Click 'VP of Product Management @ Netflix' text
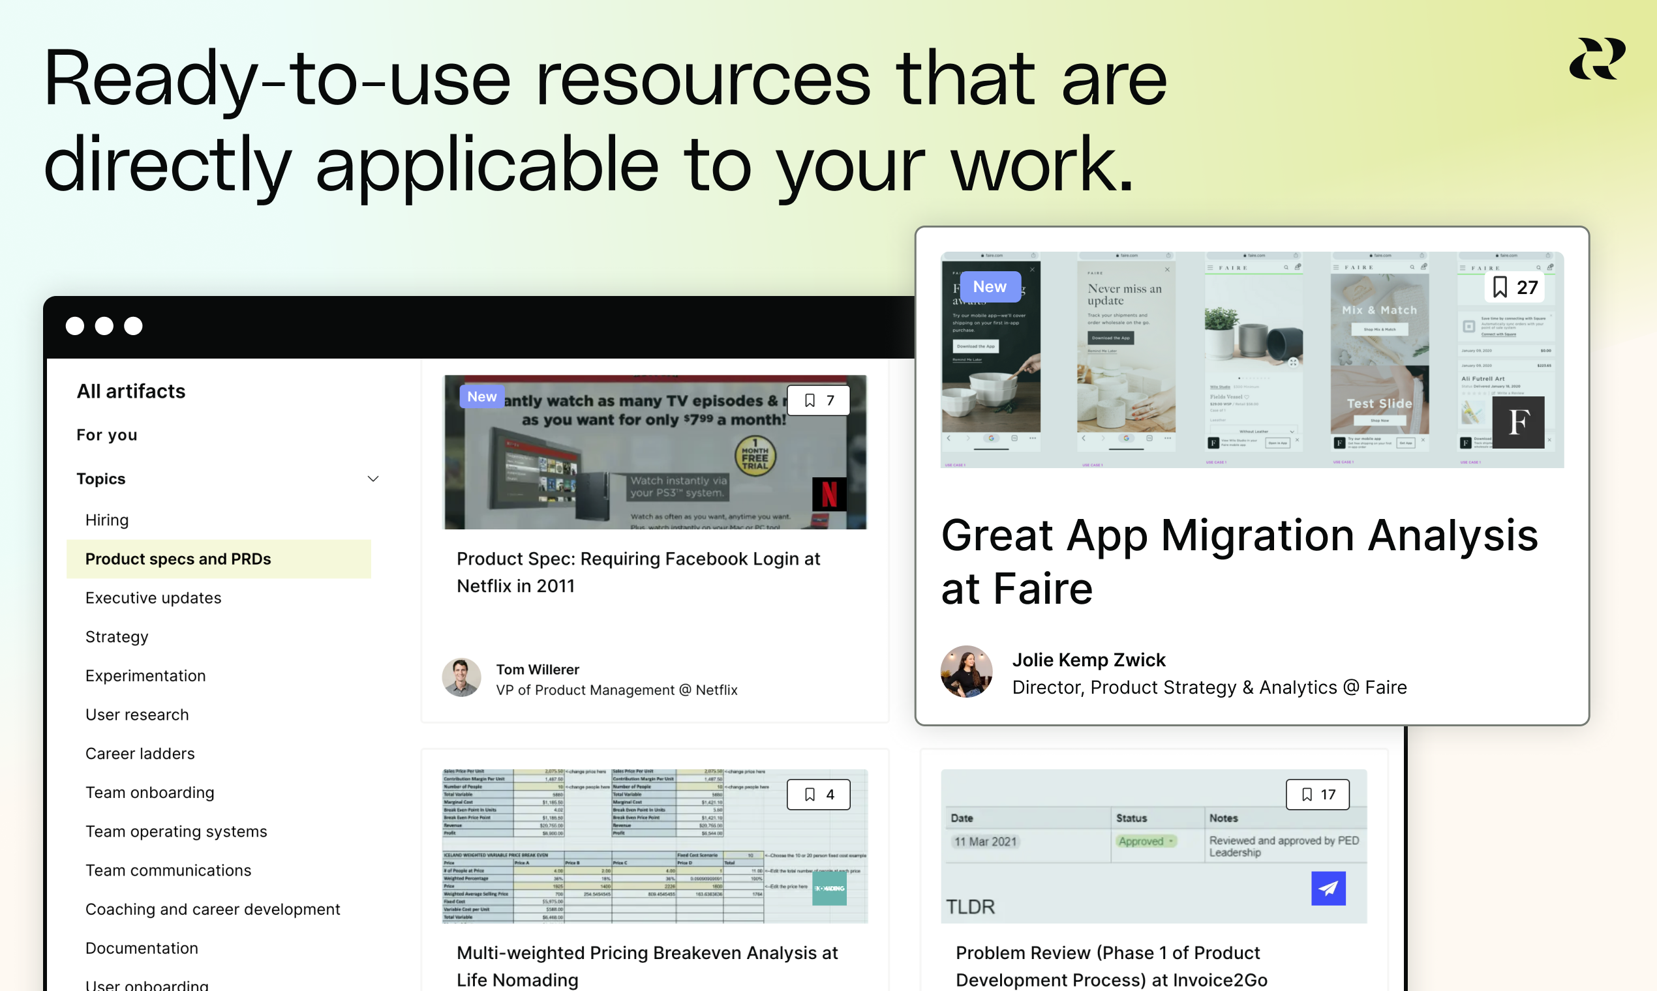1657x991 pixels. (616, 690)
